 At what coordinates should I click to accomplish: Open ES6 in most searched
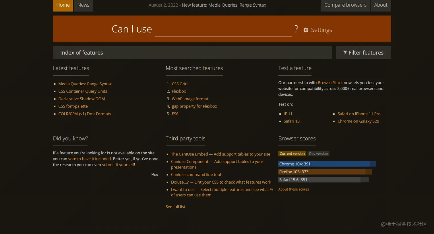click(175, 114)
